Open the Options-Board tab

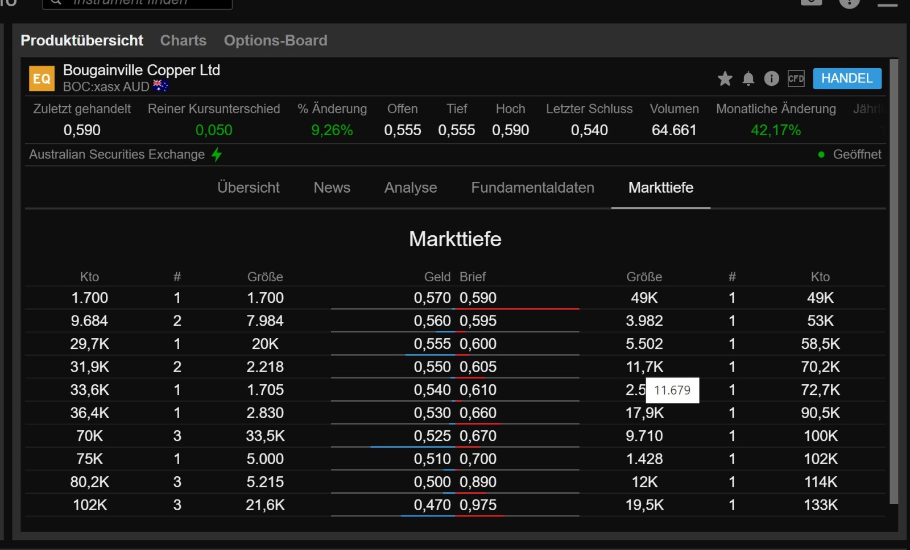pos(275,40)
